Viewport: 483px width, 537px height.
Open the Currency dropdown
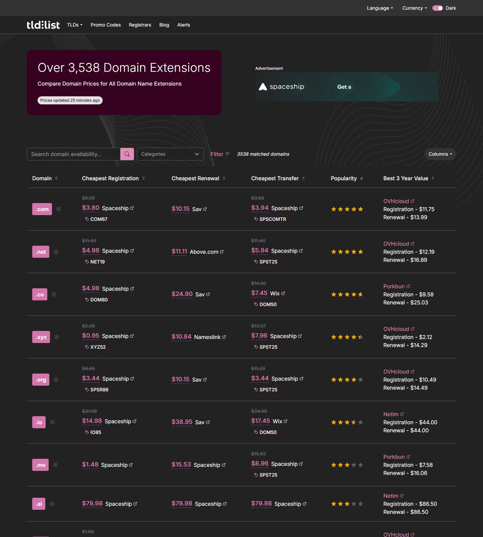(415, 8)
